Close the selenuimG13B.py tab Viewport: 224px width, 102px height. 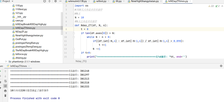tap(89, 1)
